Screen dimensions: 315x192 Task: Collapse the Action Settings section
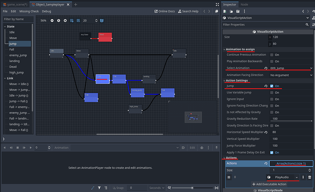[x=236, y=80]
